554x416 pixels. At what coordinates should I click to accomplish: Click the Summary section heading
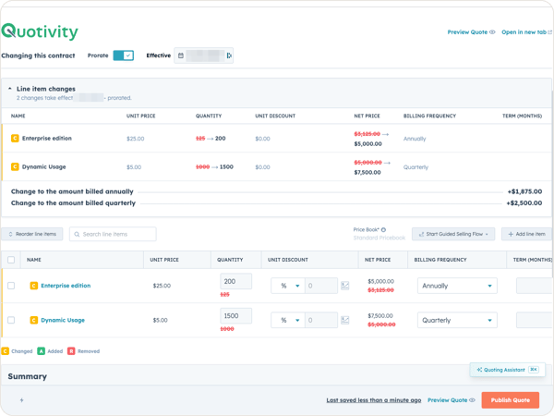[27, 376]
